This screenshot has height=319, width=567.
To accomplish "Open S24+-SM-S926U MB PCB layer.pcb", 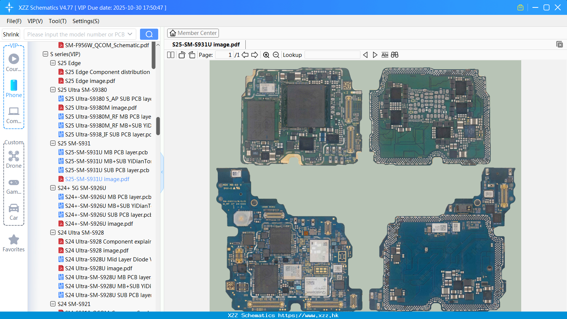I will point(105,197).
